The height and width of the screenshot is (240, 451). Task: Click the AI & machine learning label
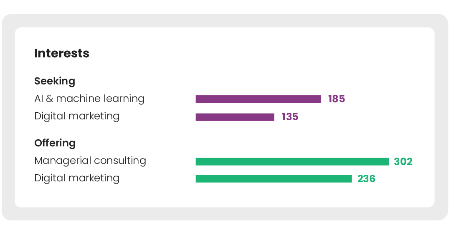point(89,99)
